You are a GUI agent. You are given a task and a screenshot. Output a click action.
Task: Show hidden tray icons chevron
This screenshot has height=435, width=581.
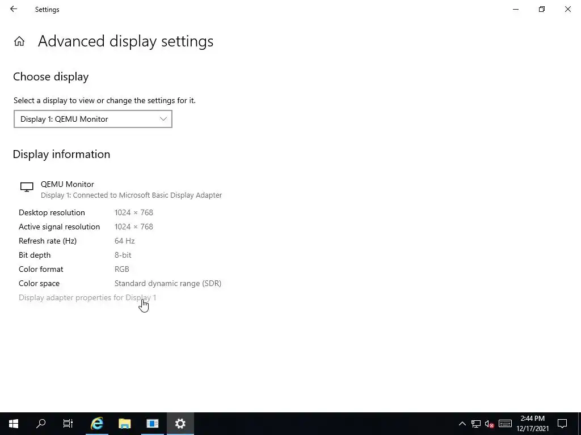click(x=462, y=424)
